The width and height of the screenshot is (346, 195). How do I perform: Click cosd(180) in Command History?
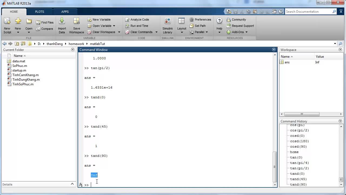coord(300,141)
